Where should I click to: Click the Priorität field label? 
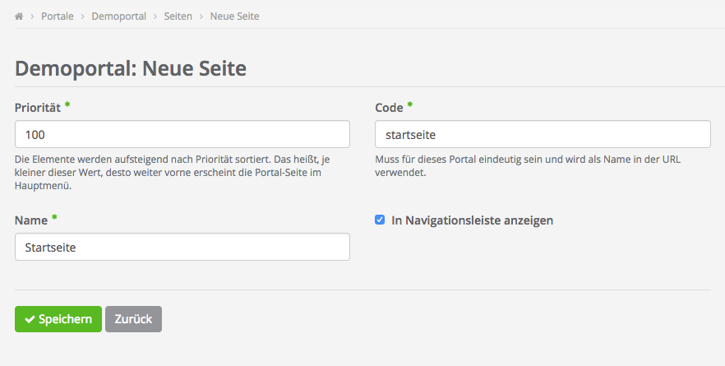tap(37, 107)
